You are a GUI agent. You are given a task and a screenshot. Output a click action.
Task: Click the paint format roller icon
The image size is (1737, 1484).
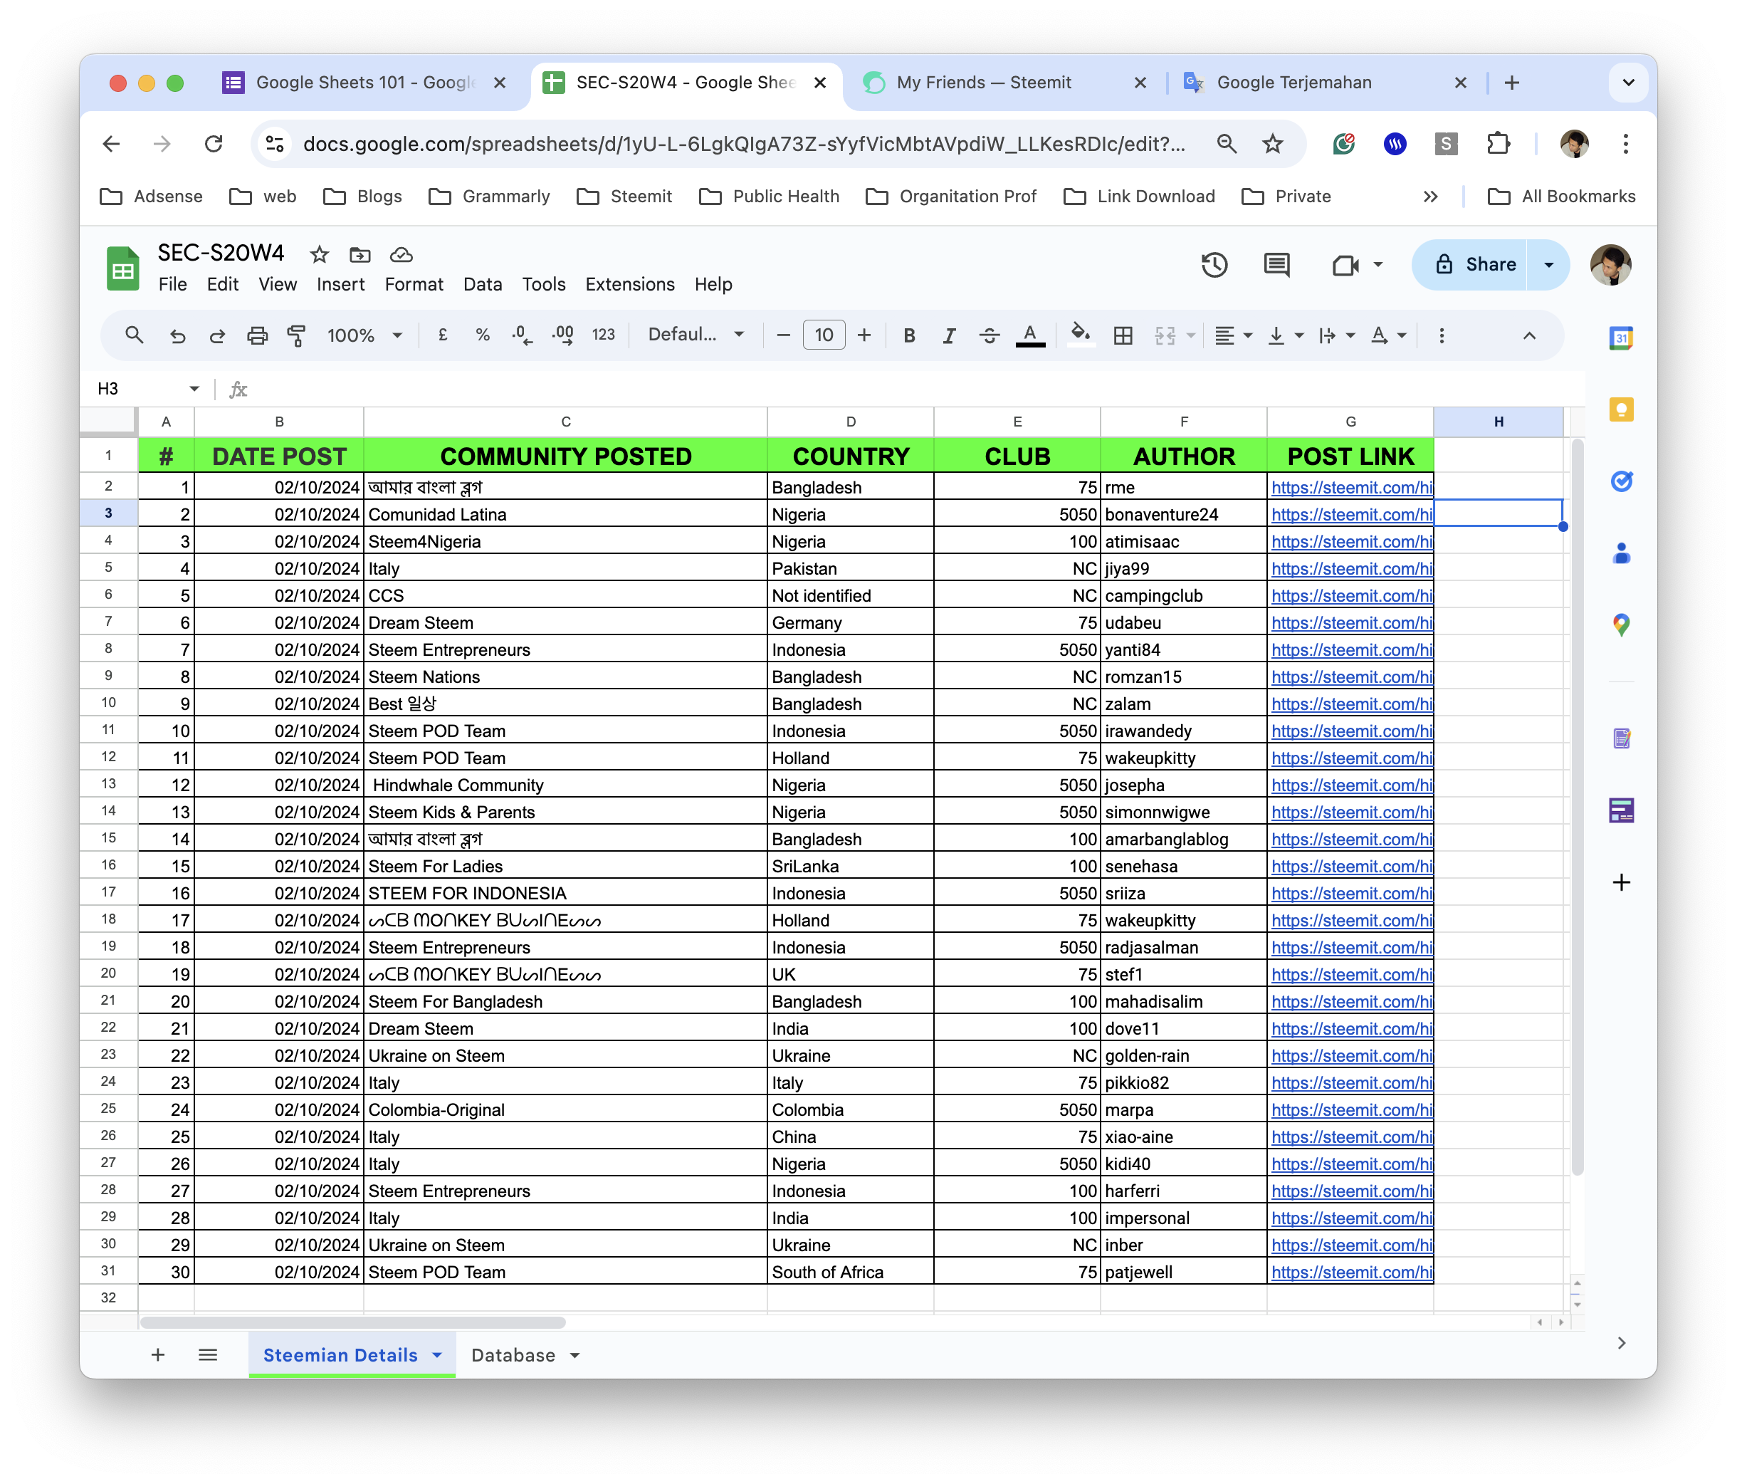(x=297, y=335)
